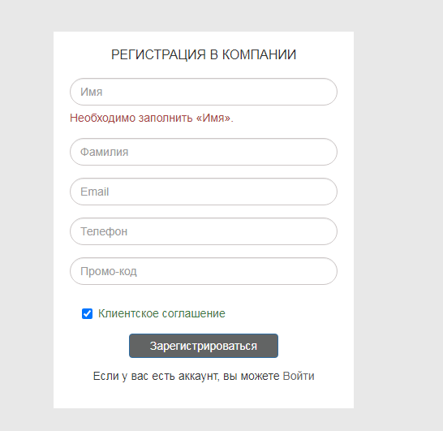This screenshot has width=443, height=431.
Task: Click the surname field below the error message
Action: pos(204,152)
